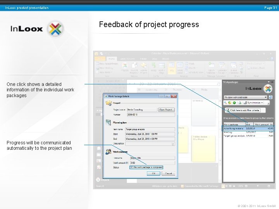Click the Start date field in dialog

150,134
